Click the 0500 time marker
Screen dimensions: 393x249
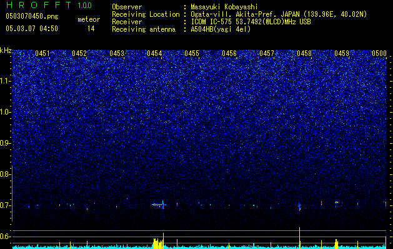click(379, 54)
